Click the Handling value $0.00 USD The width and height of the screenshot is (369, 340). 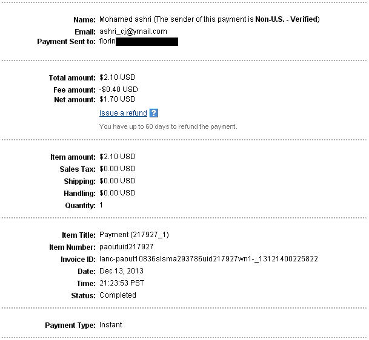coord(117,193)
